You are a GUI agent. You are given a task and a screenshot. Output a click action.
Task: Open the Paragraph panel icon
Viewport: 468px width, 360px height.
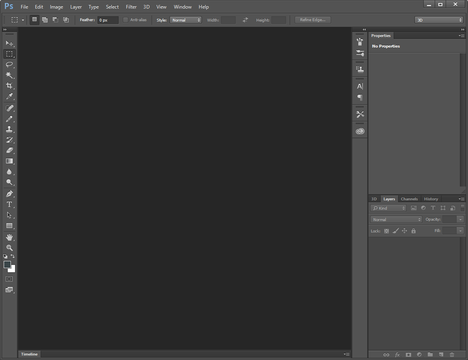point(360,98)
